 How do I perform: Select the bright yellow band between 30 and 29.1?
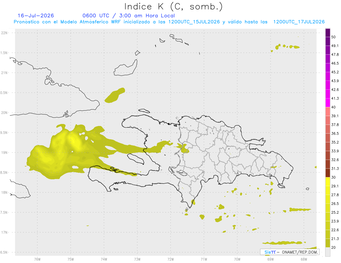[328, 182]
